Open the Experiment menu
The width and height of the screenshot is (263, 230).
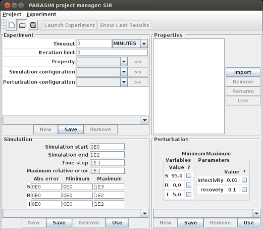pyautogui.click(x=41, y=14)
